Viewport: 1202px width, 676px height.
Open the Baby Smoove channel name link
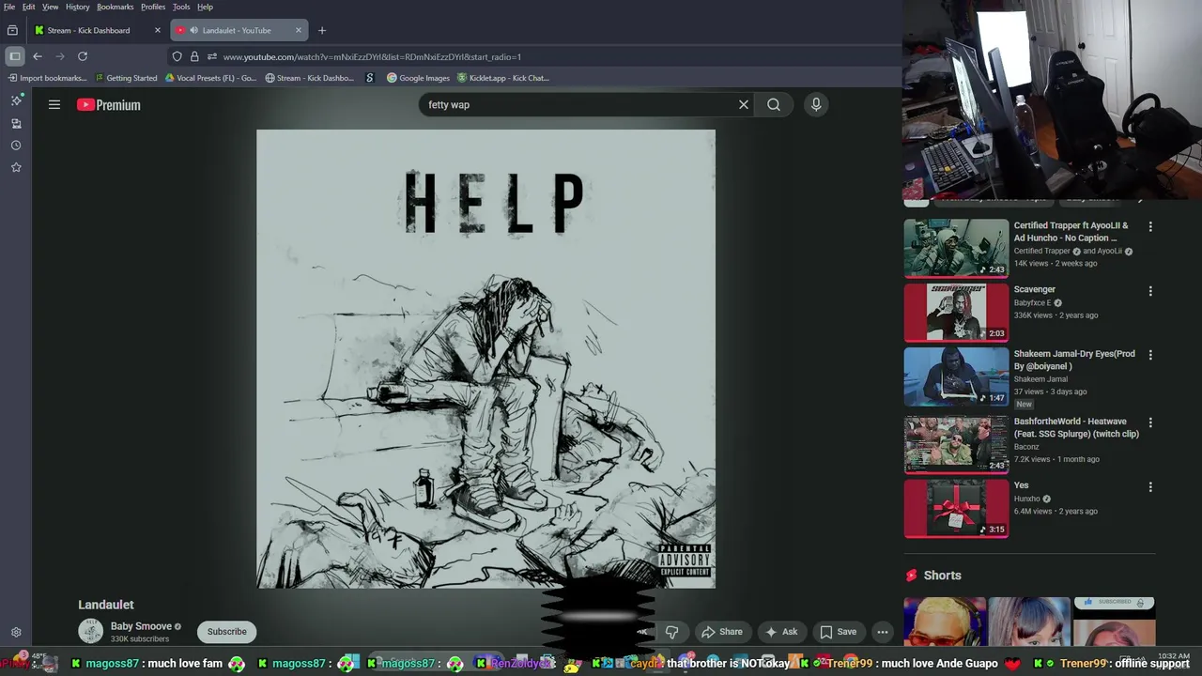141,626
